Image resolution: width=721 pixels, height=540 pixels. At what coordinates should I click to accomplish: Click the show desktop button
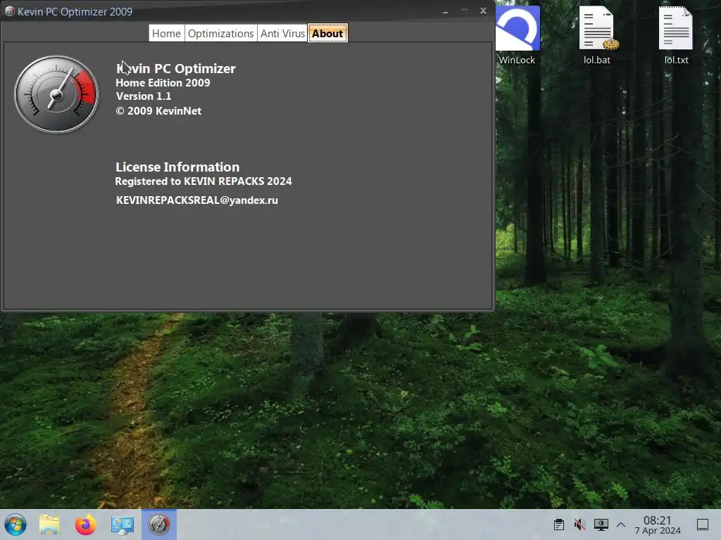[x=703, y=525]
